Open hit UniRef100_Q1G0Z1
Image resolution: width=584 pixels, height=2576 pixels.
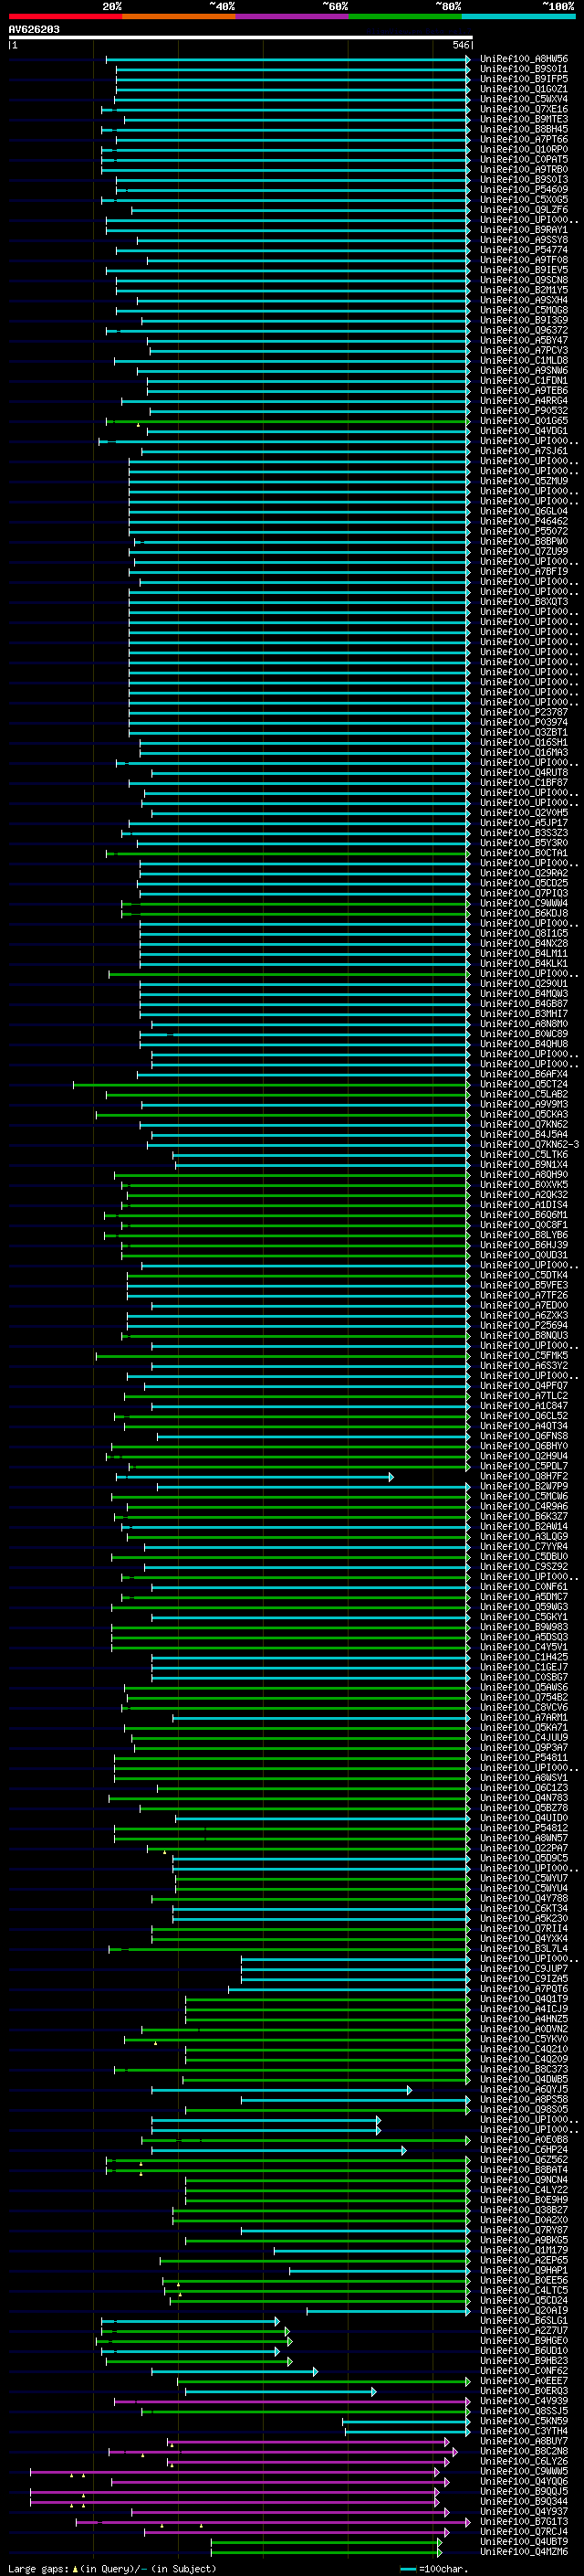(x=524, y=89)
